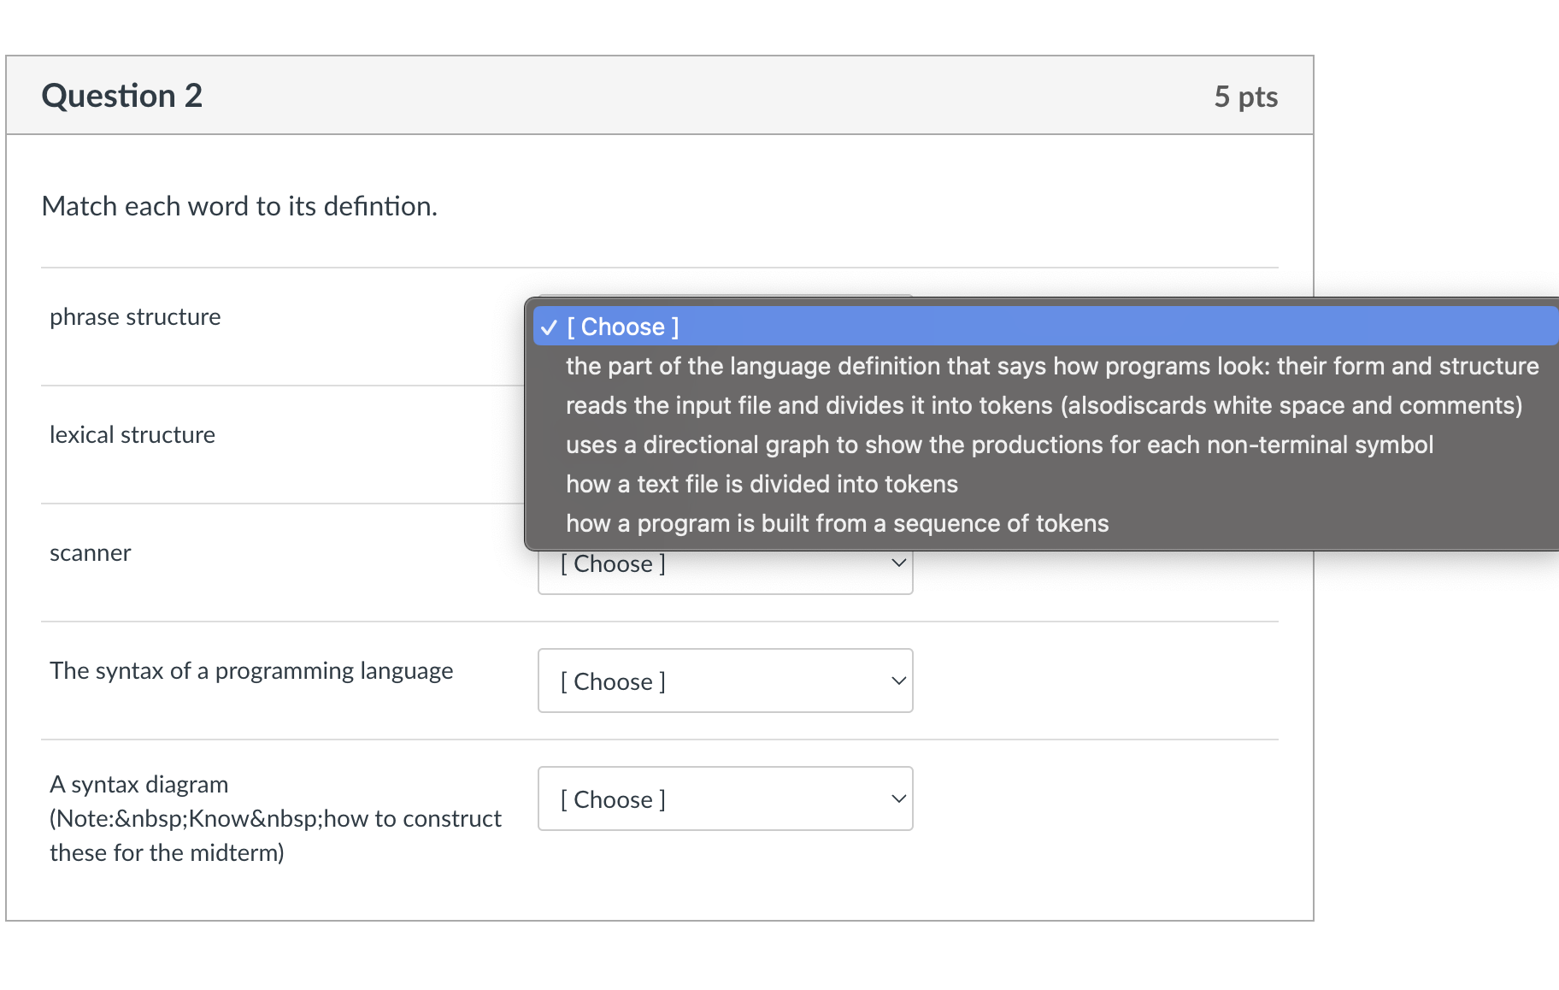Pick "uses a directional graph" option
Viewport: 1559px width, 990px height.
[x=998, y=445]
